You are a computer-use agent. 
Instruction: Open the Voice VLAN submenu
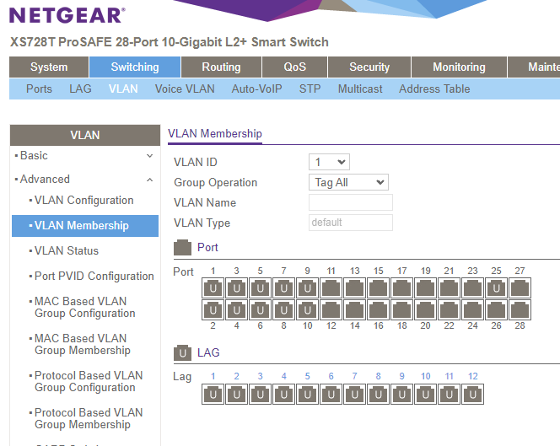click(x=185, y=89)
